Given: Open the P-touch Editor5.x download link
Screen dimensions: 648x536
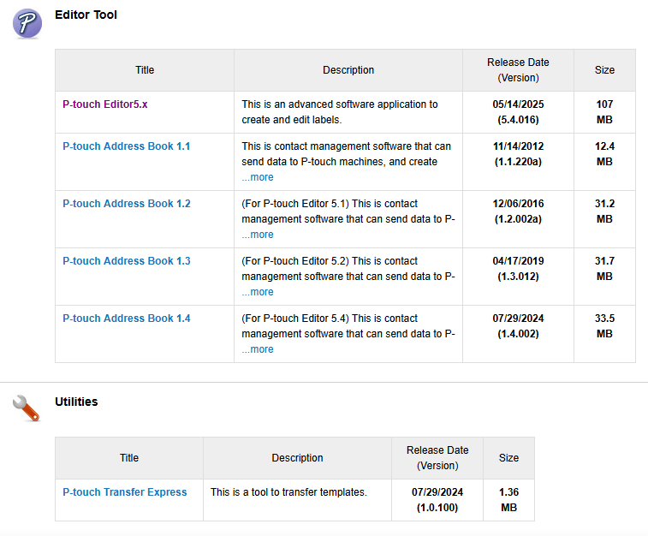Looking at the screenshot, I should click(104, 104).
